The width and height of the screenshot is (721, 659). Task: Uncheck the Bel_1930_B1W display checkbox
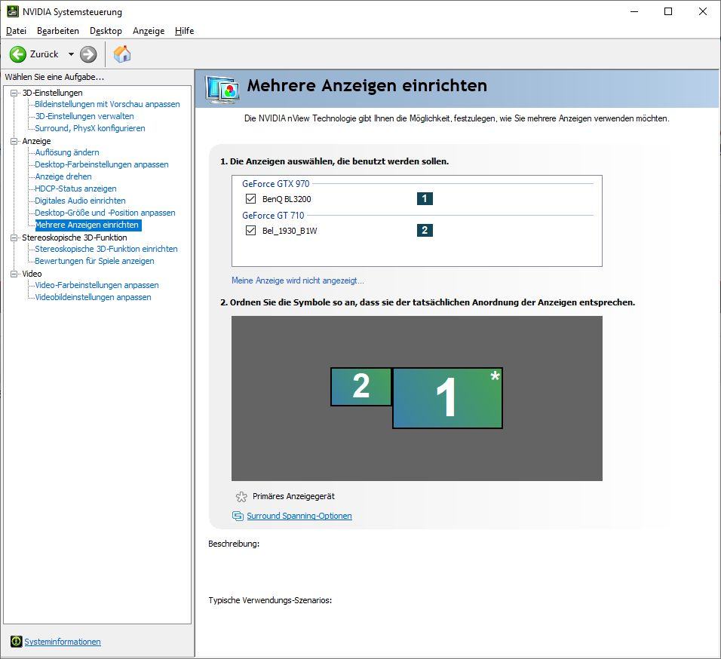click(250, 230)
